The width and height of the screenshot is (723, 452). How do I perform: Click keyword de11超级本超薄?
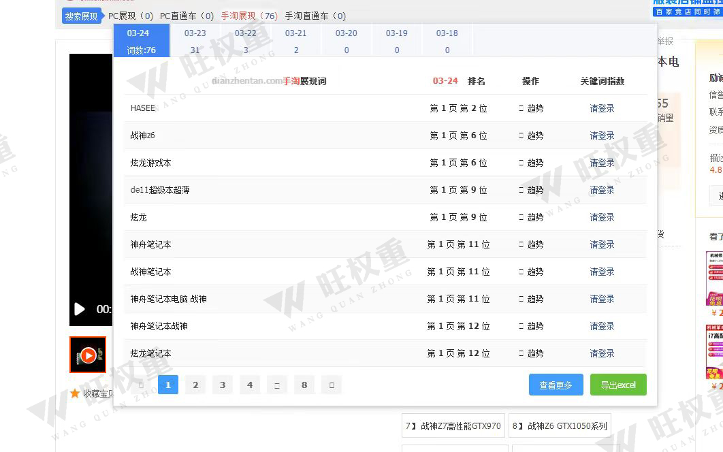tap(160, 190)
